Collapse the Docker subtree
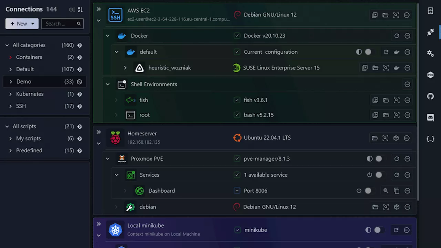Image resolution: width=441 pixels, height=248 pixels. point(107,36)
